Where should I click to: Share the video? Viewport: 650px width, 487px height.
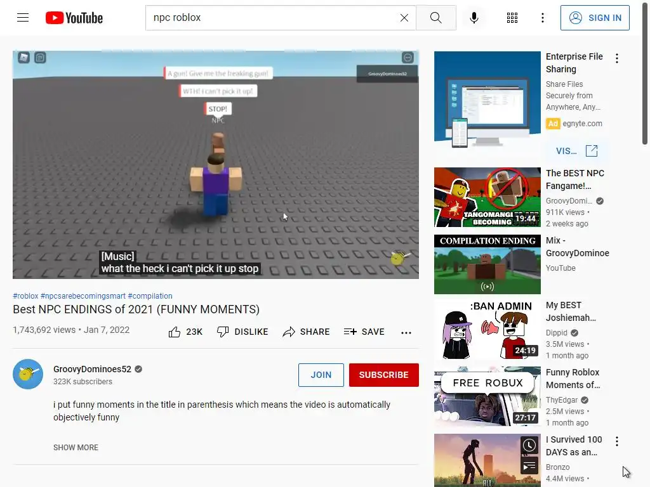(x=306, y=332)
